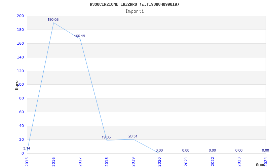
Task: Click the 0.00 label above 2023
Action: click(x=239, y=150)
